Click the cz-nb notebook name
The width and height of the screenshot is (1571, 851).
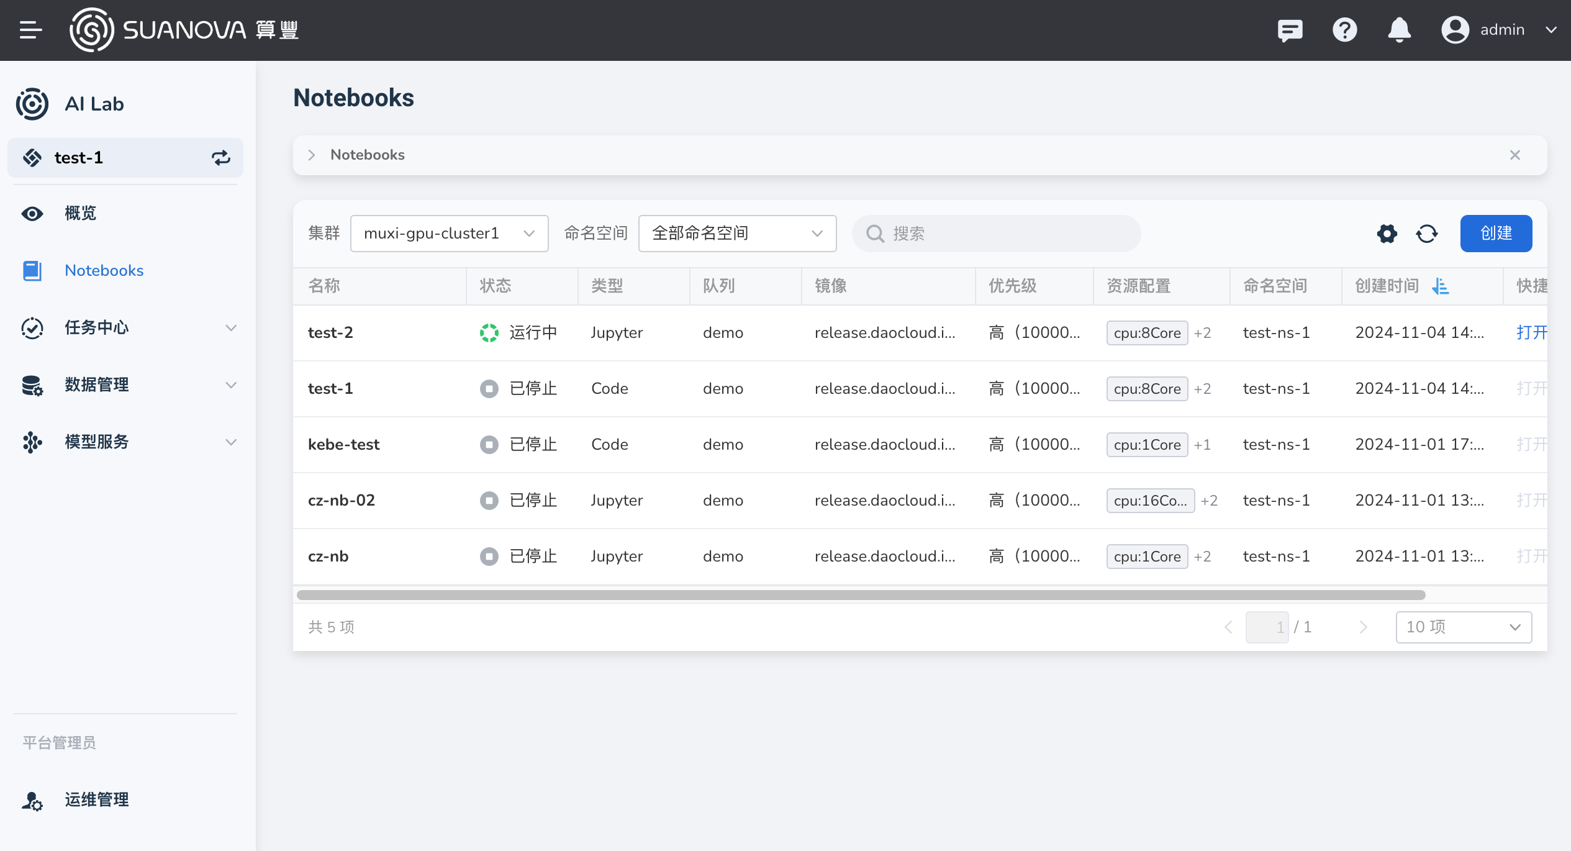click(328, 557)
